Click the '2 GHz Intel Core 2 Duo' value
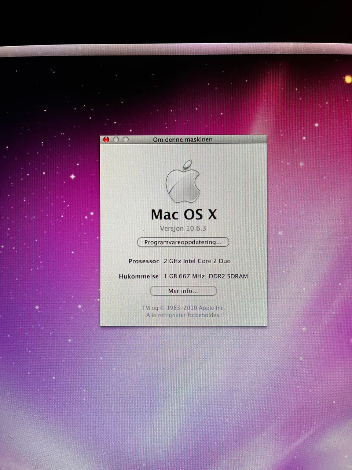Viewport: 352px width, 470px height. click(197, 261)
